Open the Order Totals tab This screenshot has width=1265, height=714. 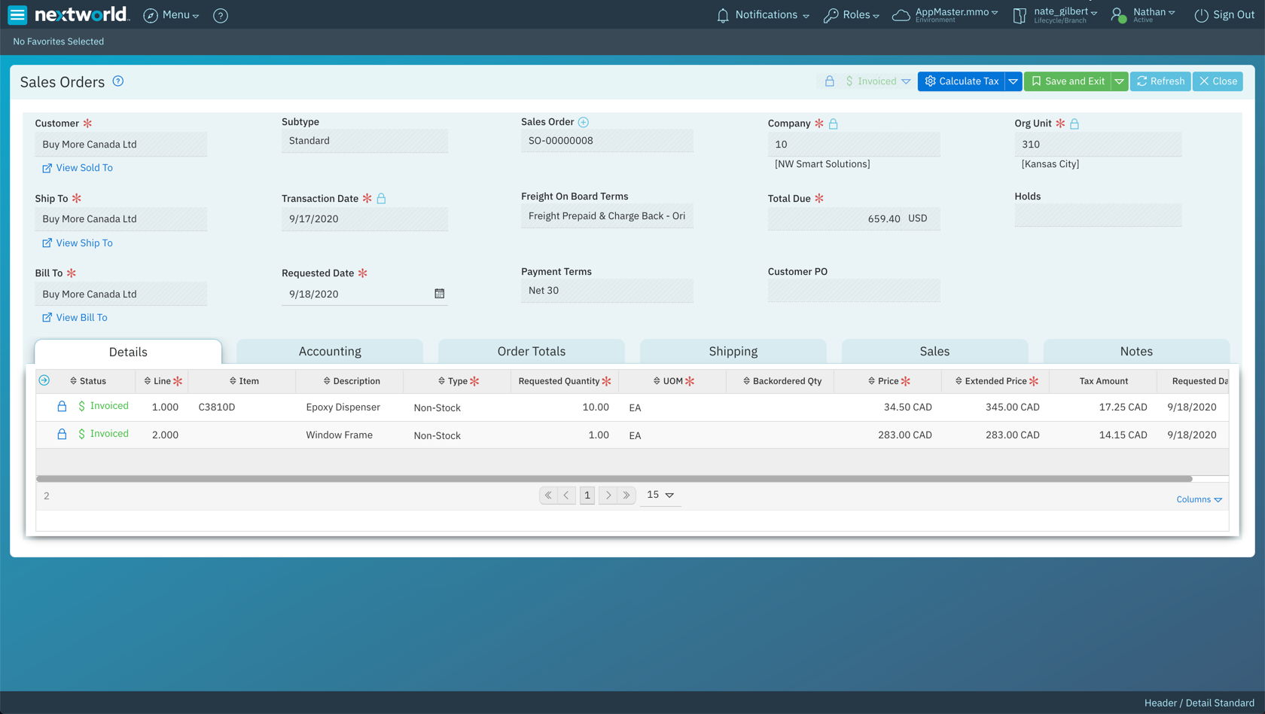point(532,351)
